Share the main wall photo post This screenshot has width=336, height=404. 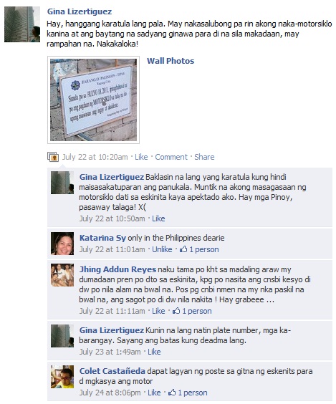[x=204, y=157]
